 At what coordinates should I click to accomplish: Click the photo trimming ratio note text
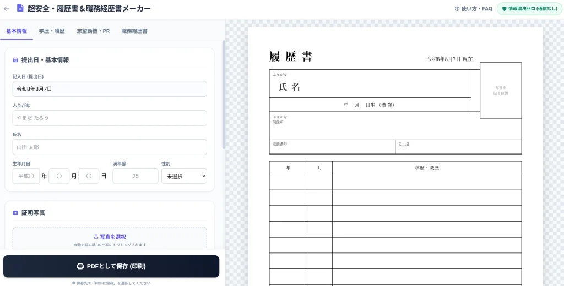pyautogui.click(x=110, y=245)
